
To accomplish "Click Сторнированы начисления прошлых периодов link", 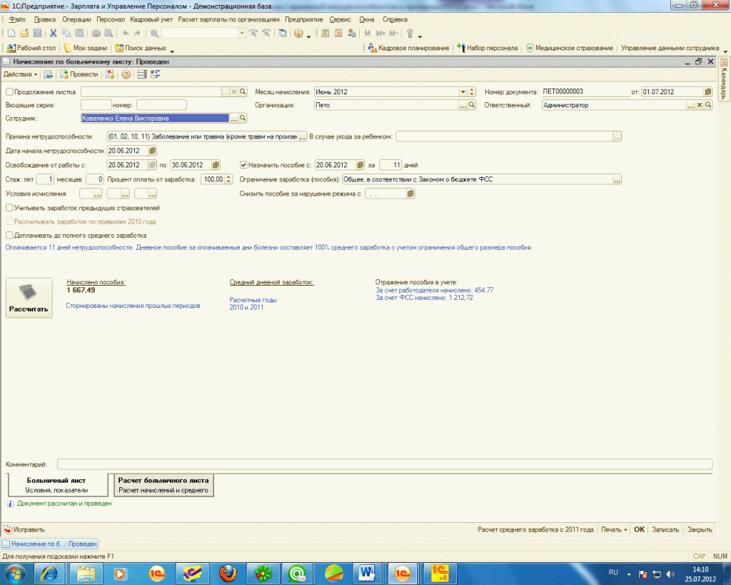I will (x=133, y=305).
